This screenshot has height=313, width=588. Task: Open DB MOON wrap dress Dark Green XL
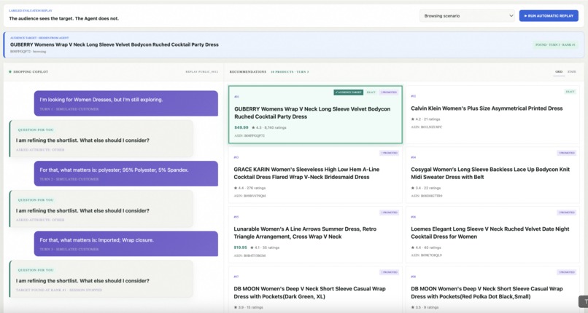pyautogui.click(x=309, y=293)
